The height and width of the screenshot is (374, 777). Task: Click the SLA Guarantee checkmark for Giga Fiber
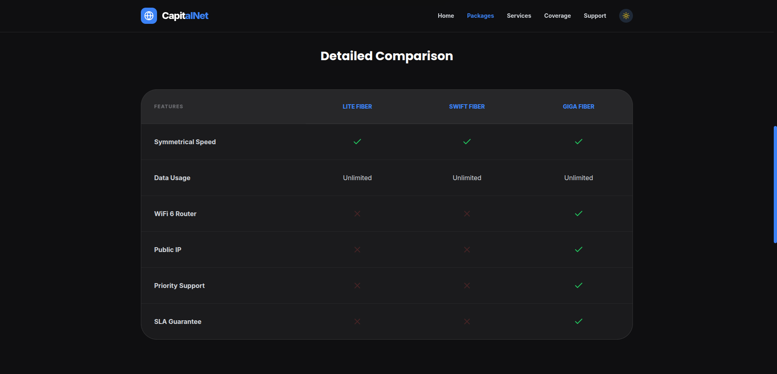point(579,321)
